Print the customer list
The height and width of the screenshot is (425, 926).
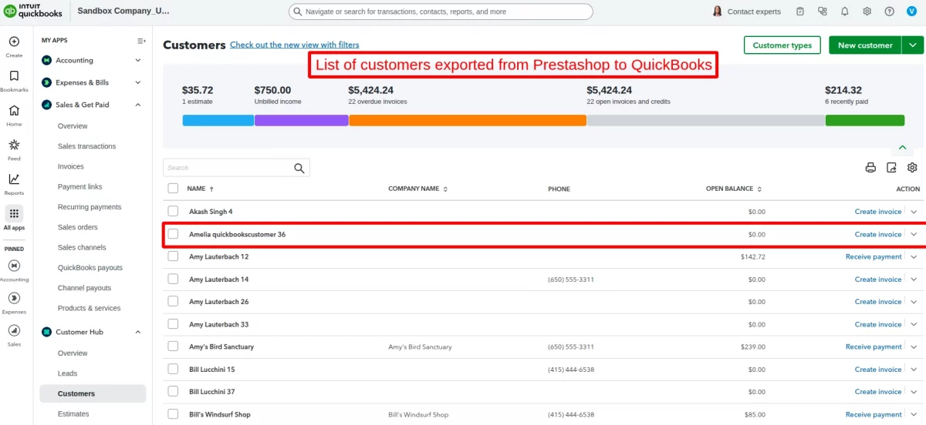(870, 168)
